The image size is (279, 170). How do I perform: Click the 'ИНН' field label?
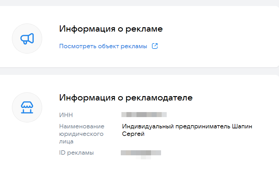tap(66, 115)
